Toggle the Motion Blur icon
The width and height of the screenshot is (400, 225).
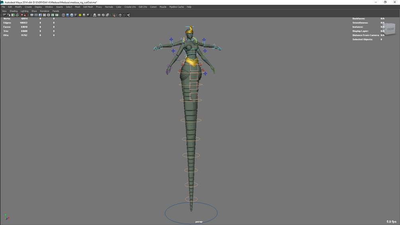point(98,15)
